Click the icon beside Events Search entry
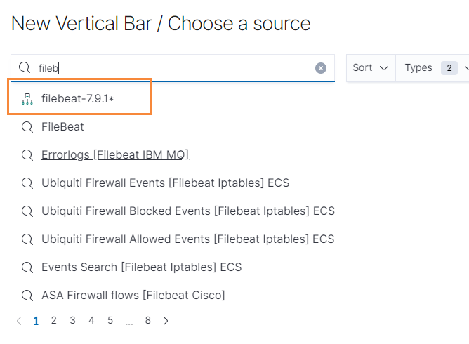469x344 pixels. pyautogui.click(x=27, y=267)
